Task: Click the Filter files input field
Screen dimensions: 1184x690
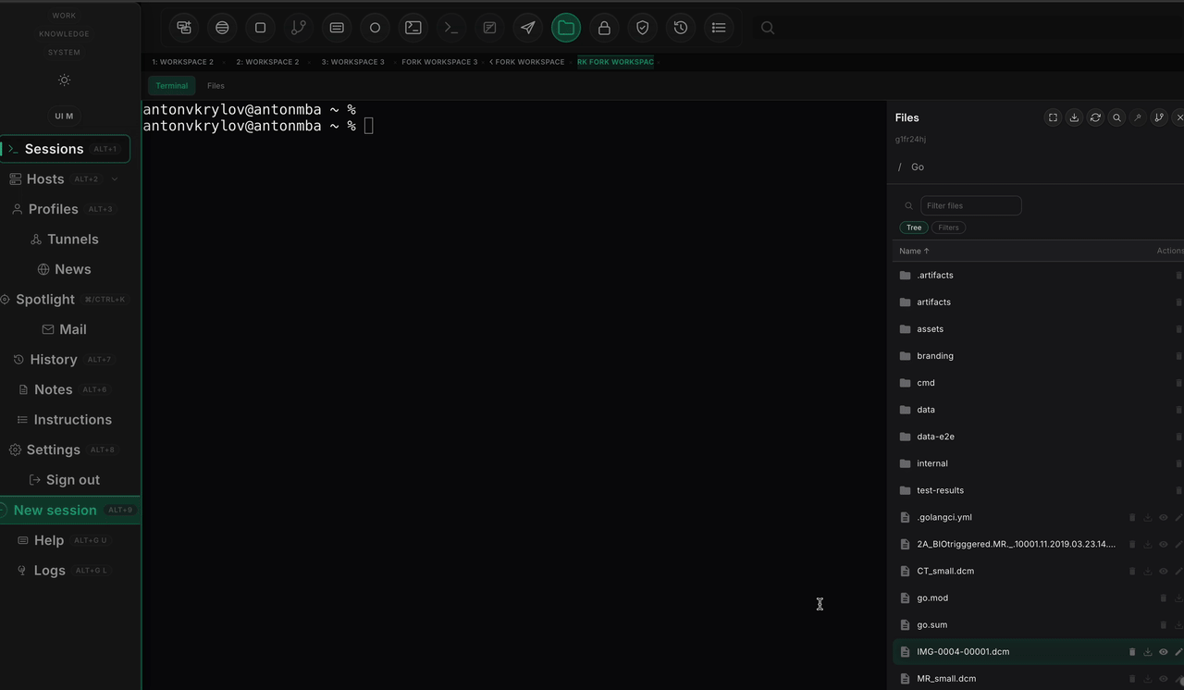Action: point(970,205)
